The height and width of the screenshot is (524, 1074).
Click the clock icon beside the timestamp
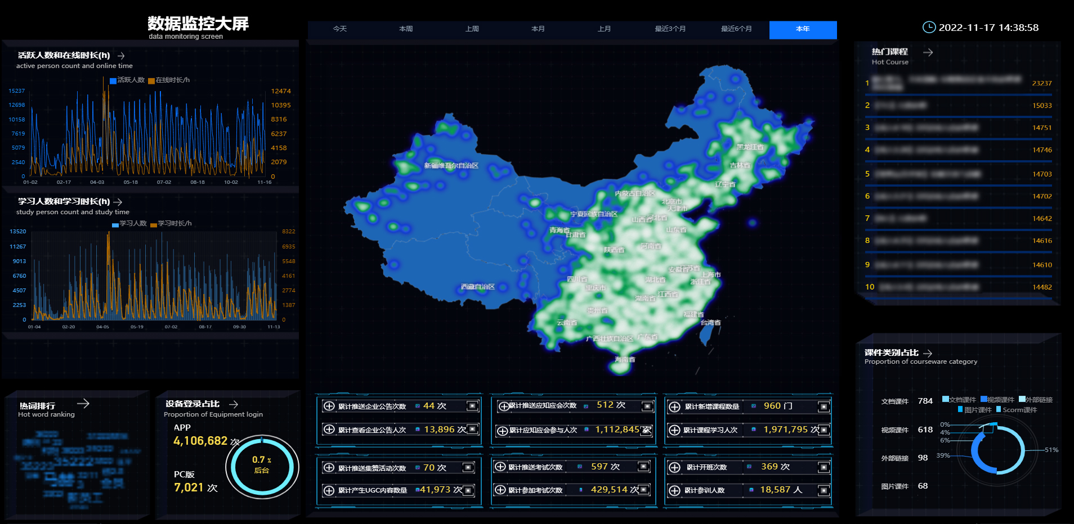(x=929, y=27)
